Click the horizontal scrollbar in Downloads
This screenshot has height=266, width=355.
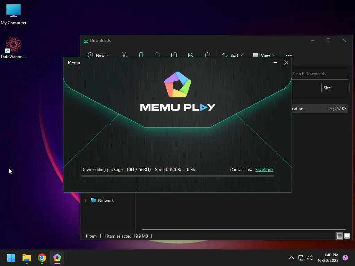243,229
